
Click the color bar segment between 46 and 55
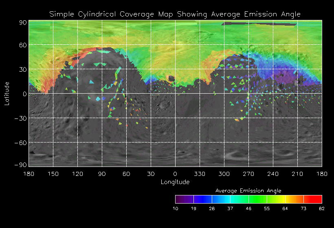pyautogui.click(x=257, y=199)
